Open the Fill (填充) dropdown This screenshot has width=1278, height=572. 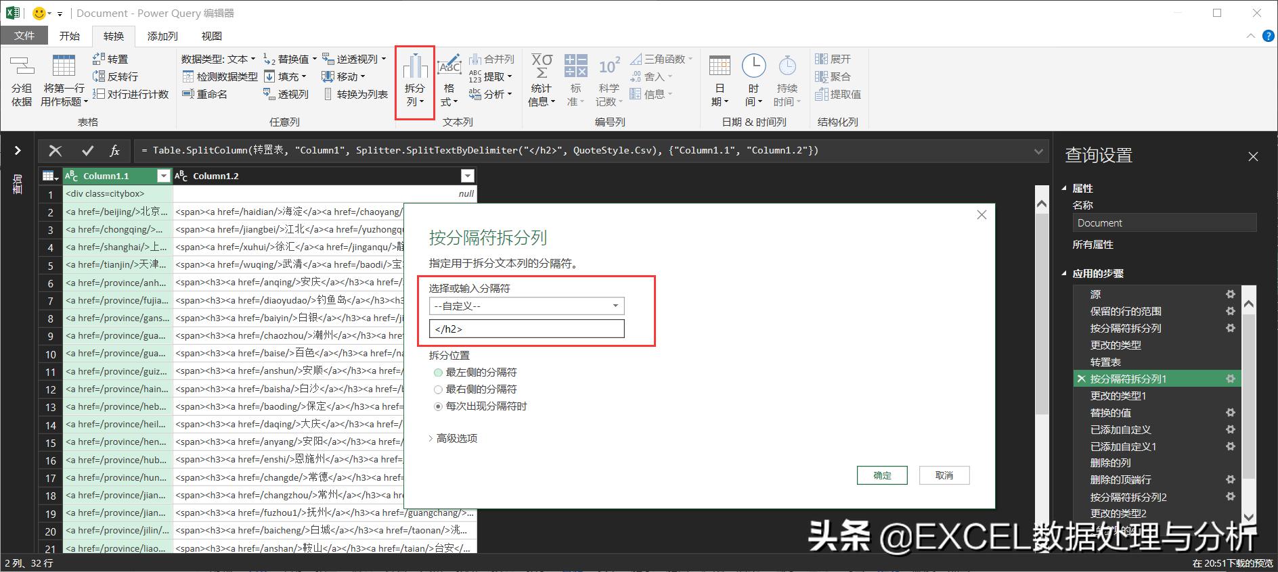[285, 76]
